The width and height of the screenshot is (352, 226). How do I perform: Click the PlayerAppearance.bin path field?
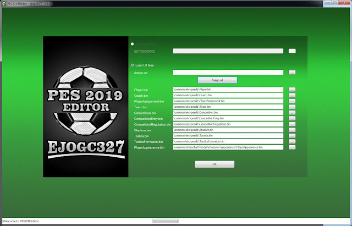tap(228, 147)
